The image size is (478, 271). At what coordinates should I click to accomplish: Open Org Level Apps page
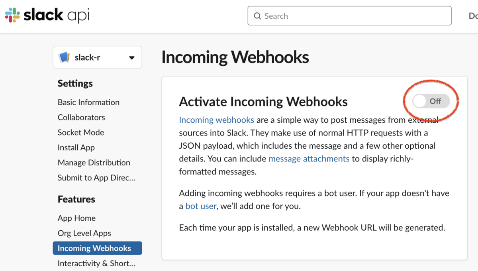[x=84, y=234]
